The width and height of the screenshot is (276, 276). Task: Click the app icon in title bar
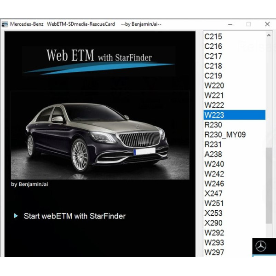[5, 24]
